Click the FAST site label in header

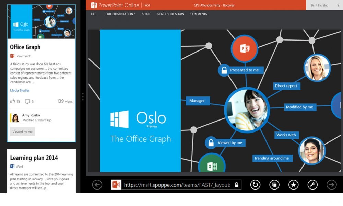point(147,5)
